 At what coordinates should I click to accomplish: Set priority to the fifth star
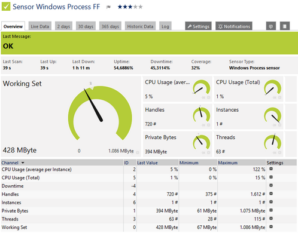click(141, 7)
